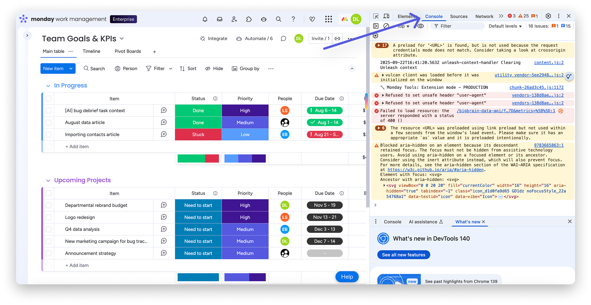Open the apps marketplace puzzle icon

pyautogui.click(x=249, y=19)
